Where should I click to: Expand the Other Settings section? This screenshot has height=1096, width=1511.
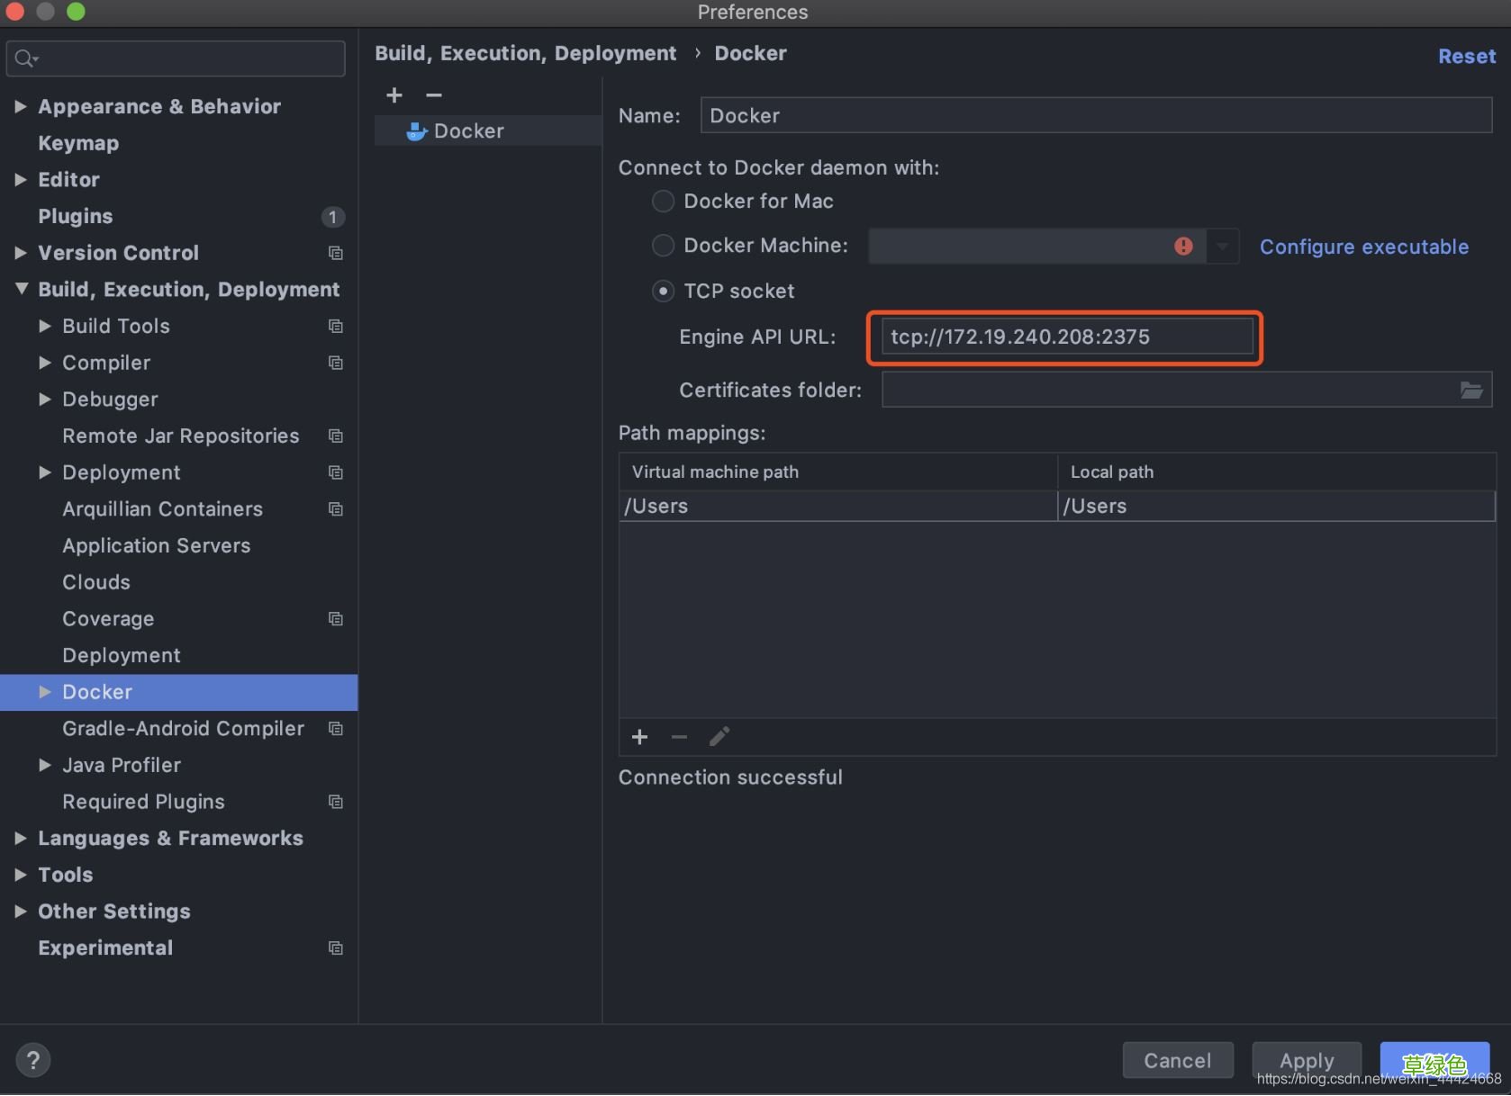click(x=21, y=912)
